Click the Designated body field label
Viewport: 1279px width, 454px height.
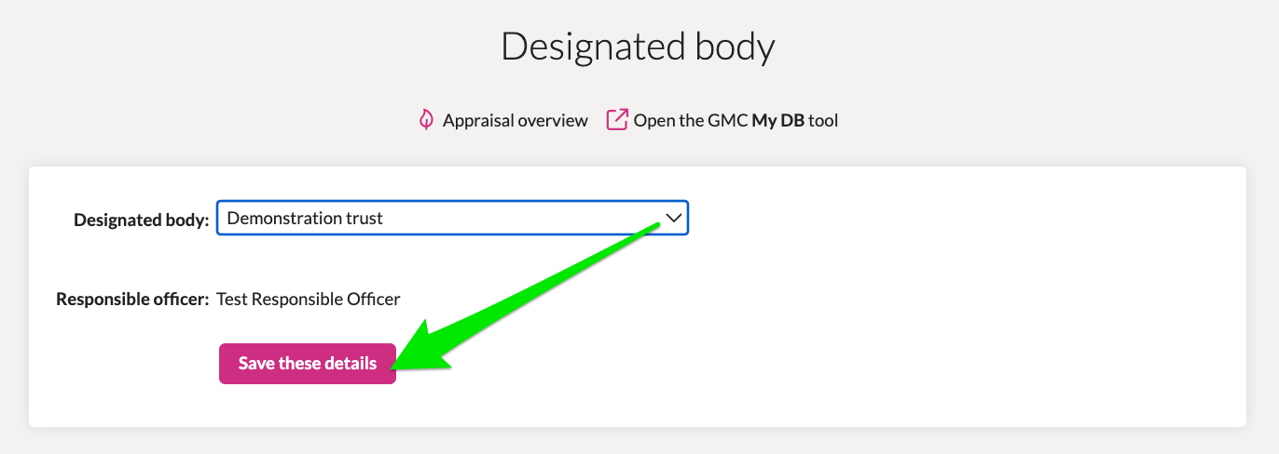coord(142,220)
